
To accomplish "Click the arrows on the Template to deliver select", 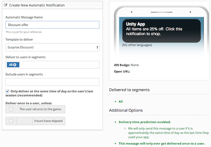I will 97,47.
